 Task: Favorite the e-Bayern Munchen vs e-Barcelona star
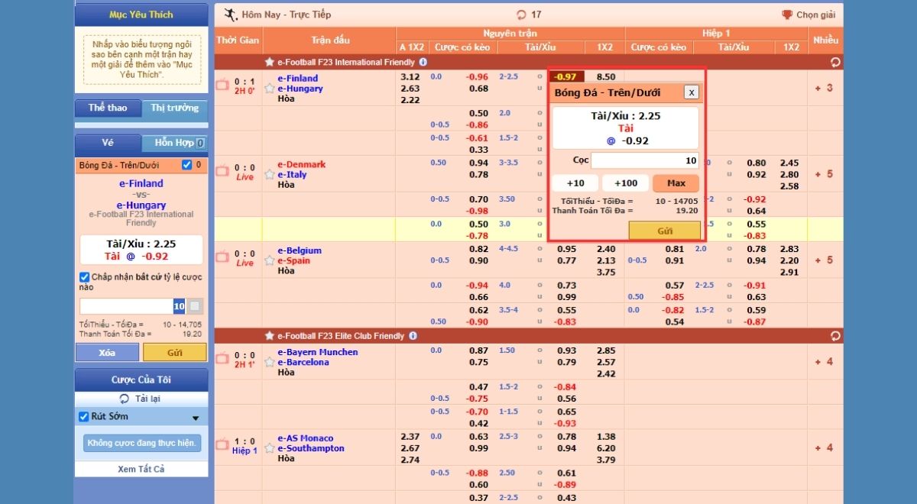click(x=269, y=363)
